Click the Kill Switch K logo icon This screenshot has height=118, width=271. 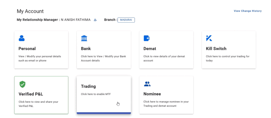tap(209, 38)
